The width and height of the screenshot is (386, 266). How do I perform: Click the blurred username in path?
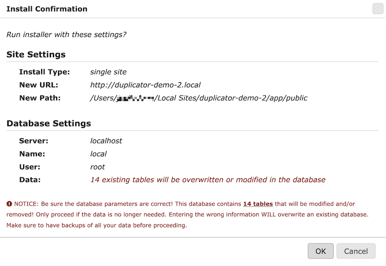click(x=135, y=98)
